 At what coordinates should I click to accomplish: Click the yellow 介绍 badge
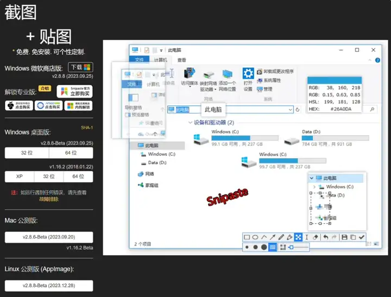point(45,88)
